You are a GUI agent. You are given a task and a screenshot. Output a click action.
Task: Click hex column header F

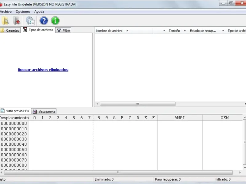pos(153,118)
